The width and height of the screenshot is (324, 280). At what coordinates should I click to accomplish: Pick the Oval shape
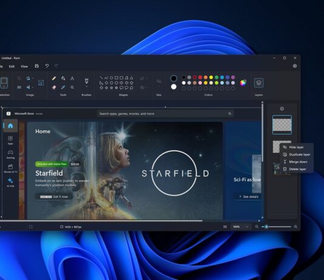(x=112, y=78)
